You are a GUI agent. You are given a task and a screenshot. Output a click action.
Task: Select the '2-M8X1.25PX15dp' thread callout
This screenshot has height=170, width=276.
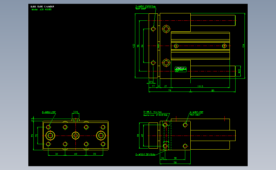pyautogui.click(x=145, y=6)
